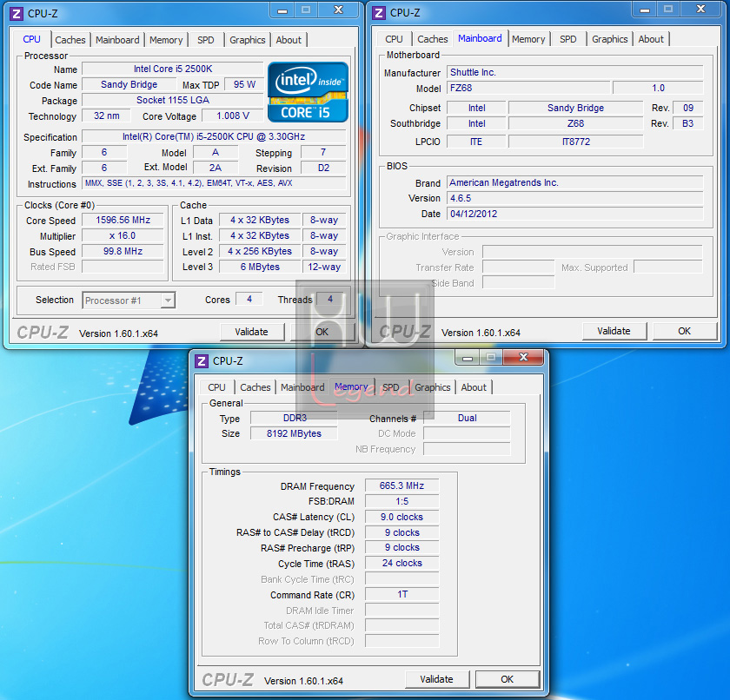Click the BIOS Version value '4.6.5'
730x700 pixels.
[575, 198]
